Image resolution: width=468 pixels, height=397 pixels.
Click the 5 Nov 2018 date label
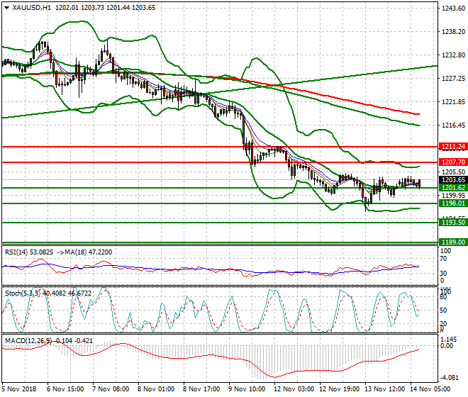[x=19, y=389]
